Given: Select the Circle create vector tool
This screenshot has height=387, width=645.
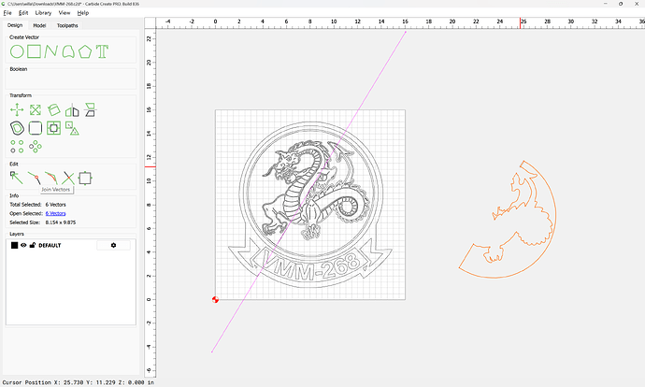Looking at the screenshot, I should pyautogui.click(x=16, y=51).
